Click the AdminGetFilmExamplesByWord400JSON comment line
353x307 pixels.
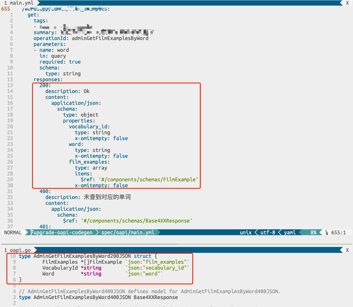click(150, 291)
